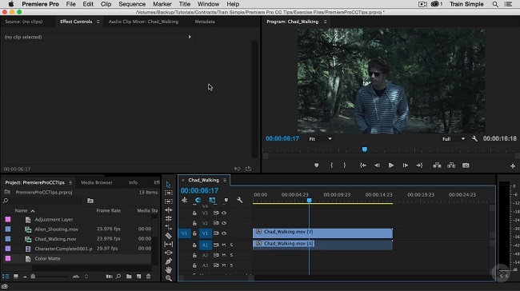520x291 pixels.
Task: Toggle V1 track output eye icon
Action: pyautogui.click(x=224, y=233)
